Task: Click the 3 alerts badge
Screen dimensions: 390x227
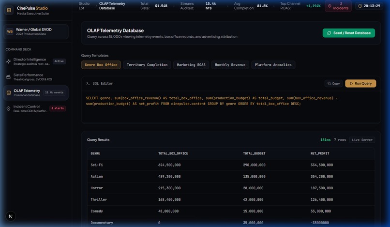Action: point(58,108)
